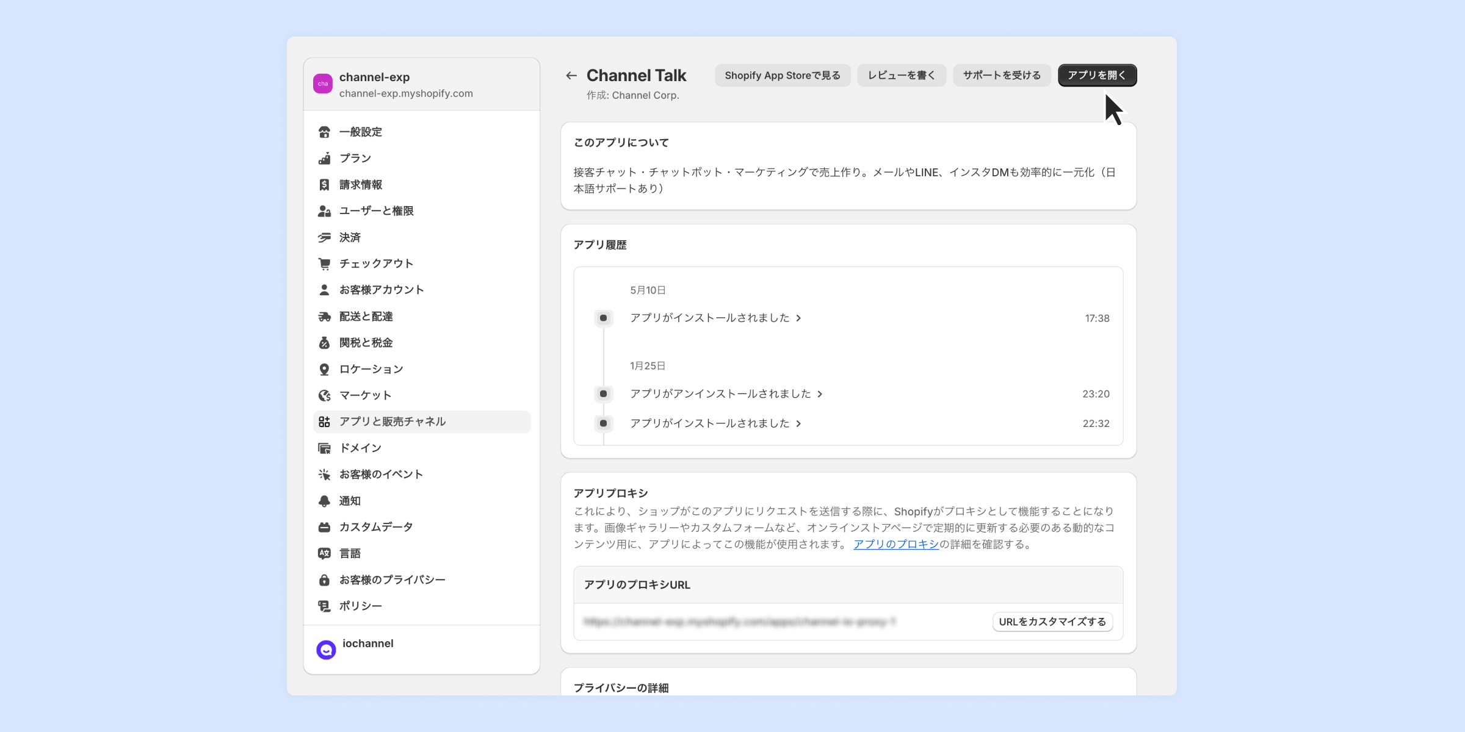
Task: Click the 作成: Channel Corp. text
Action: click(x=633, y=95)
